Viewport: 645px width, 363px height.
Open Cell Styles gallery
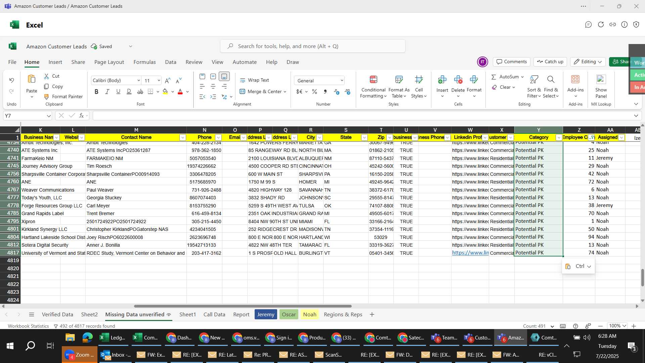419,87
